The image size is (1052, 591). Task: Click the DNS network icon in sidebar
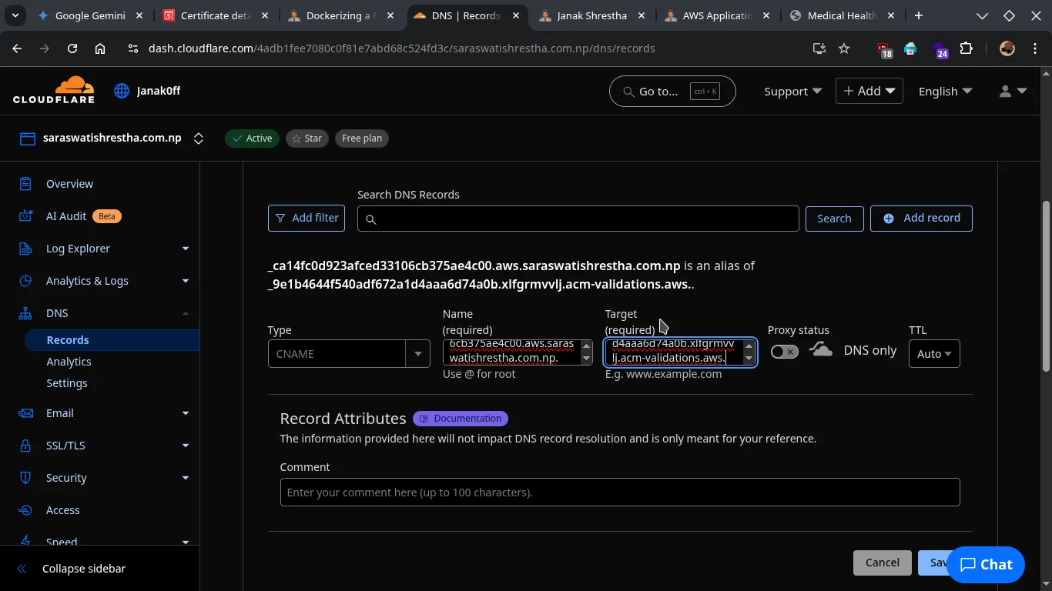(x=25, y=313)
